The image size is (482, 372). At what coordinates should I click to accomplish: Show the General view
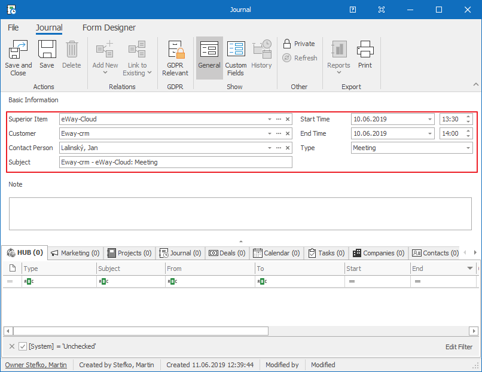tap(209, 58)
